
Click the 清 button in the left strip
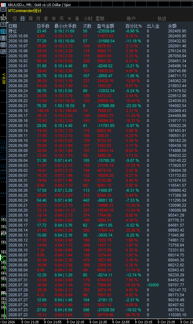(x=3, y=38)
